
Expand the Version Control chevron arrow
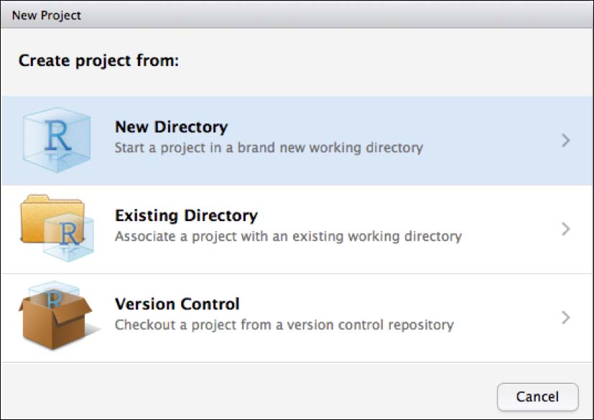pyautogui.click(x=566, y=318)
